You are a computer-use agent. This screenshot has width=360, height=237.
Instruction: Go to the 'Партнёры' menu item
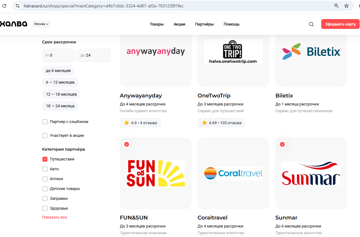(x=204, y=24)
